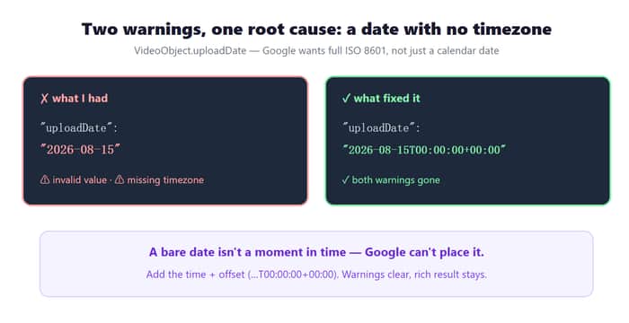Screen dimensions: 629x323
Task: Click the "uploadDate" key in the red card
Action: 79,128
